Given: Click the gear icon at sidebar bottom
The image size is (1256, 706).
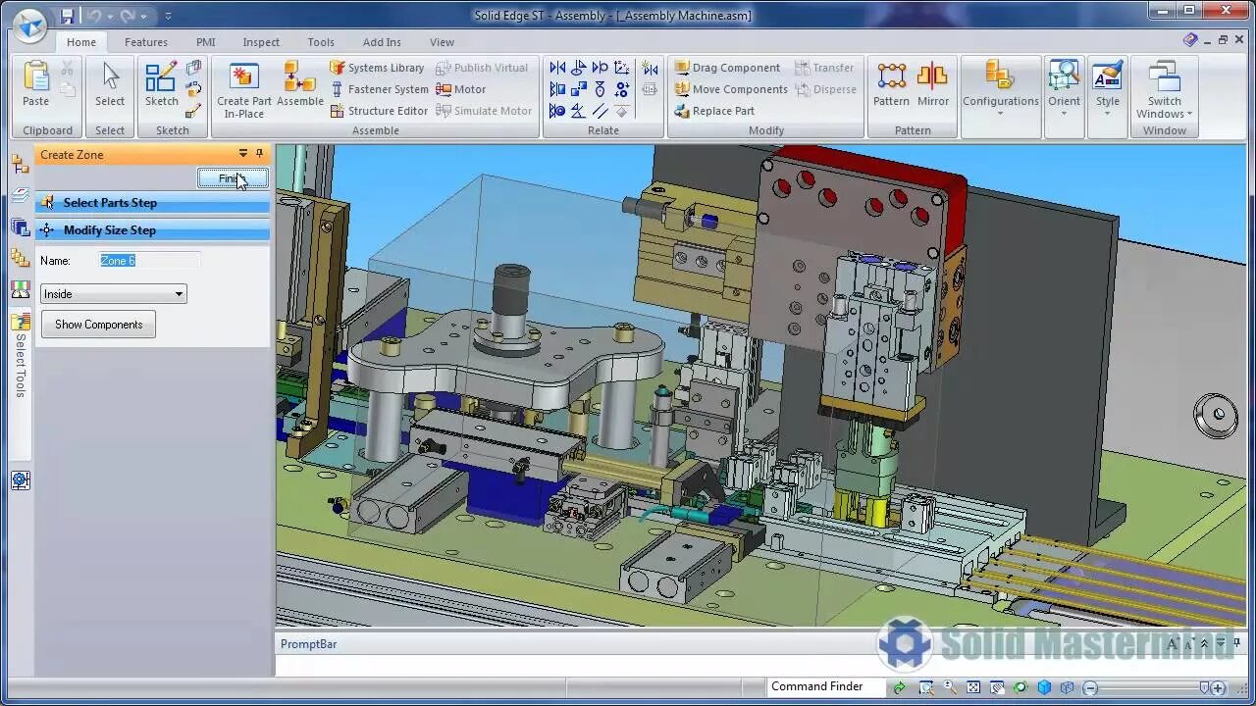Looking at the screenshot, I should pos(21,480).
